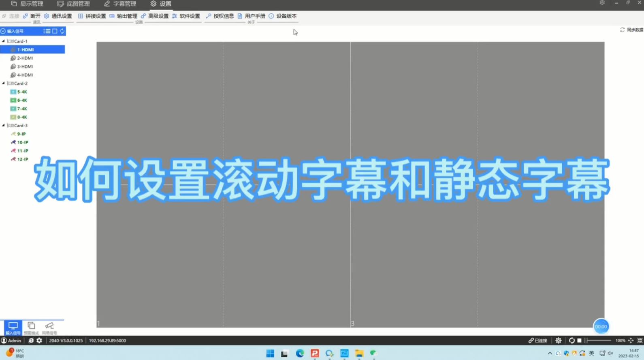Open the 显示管理 tab

point(27,4)
